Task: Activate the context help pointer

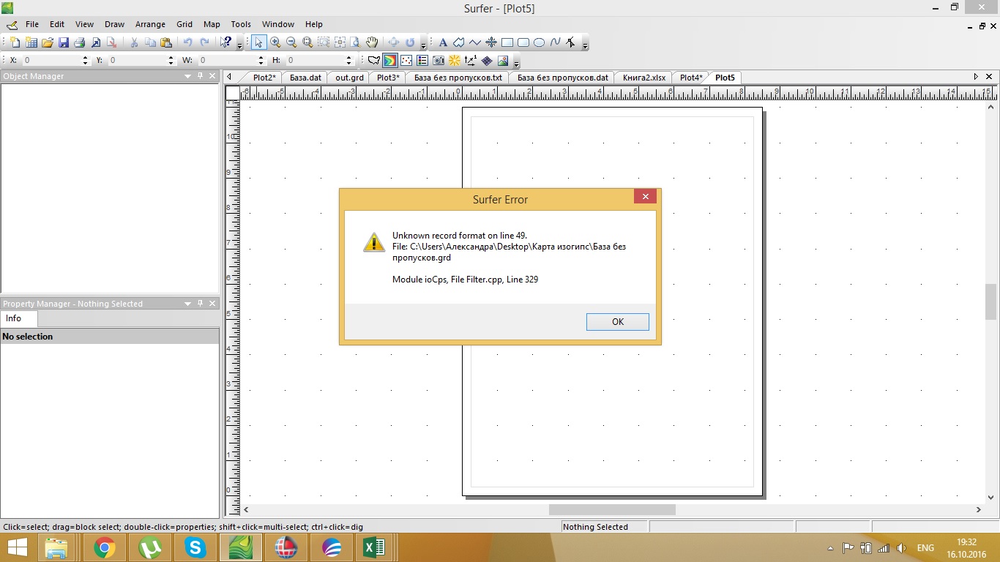Action: 226,42
